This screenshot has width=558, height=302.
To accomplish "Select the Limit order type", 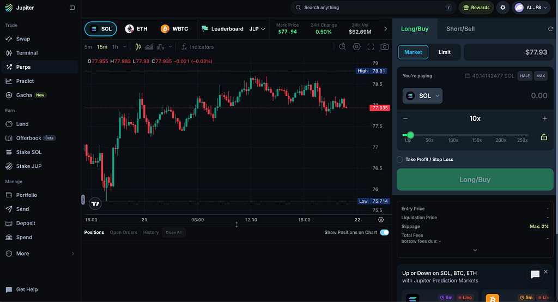I will pyautogui.click(x=444, y=52).
